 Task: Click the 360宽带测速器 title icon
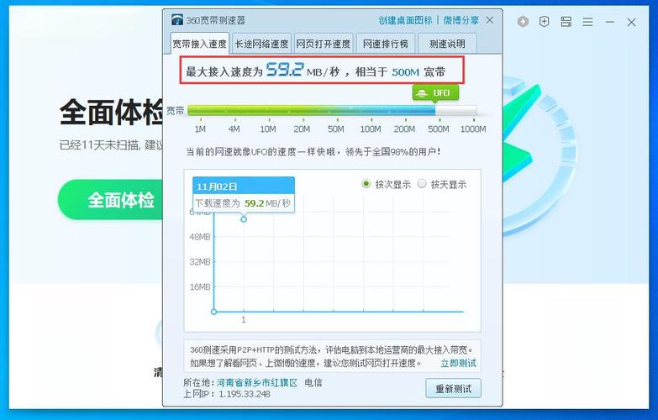click(177, 19)
